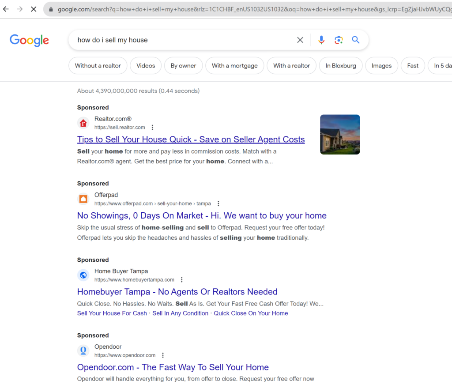Stop page loading with the X button
The image size is (452, 388).
pyautogui.click(x=34, y=9)
